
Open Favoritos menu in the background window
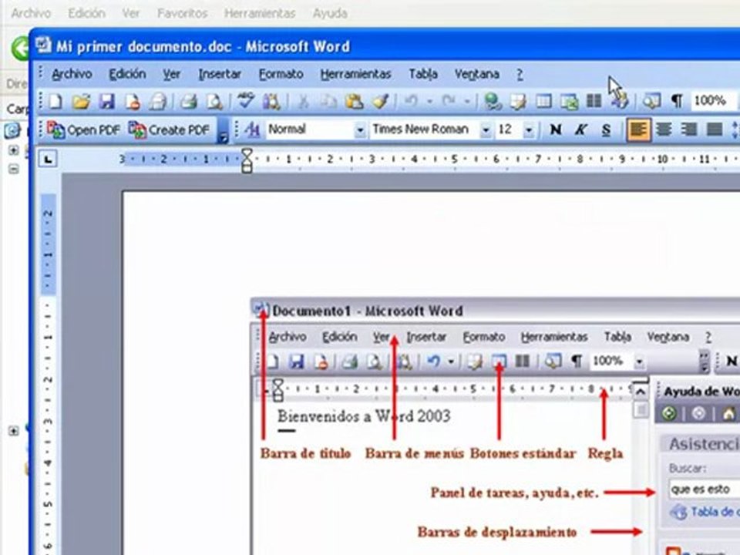click(182, 13)
